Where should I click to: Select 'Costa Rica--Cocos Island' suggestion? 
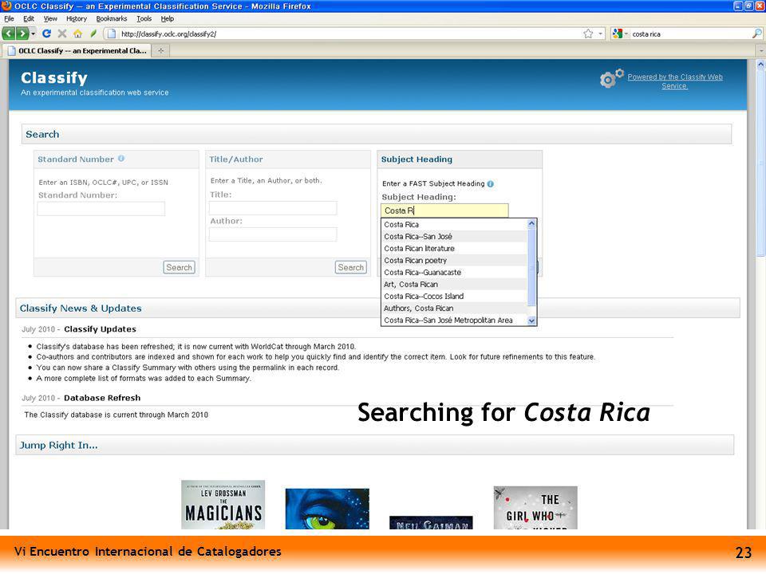(454, 297)
